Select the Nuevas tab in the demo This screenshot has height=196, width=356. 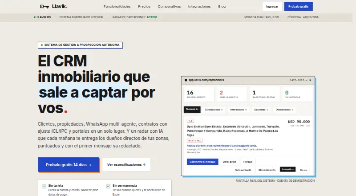pyautogui.click(x=192, y=110)
